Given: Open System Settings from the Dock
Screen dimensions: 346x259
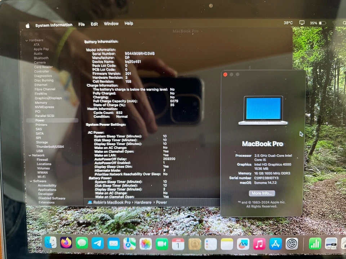Looking at the screenshot, I should (x=292, y=244).
